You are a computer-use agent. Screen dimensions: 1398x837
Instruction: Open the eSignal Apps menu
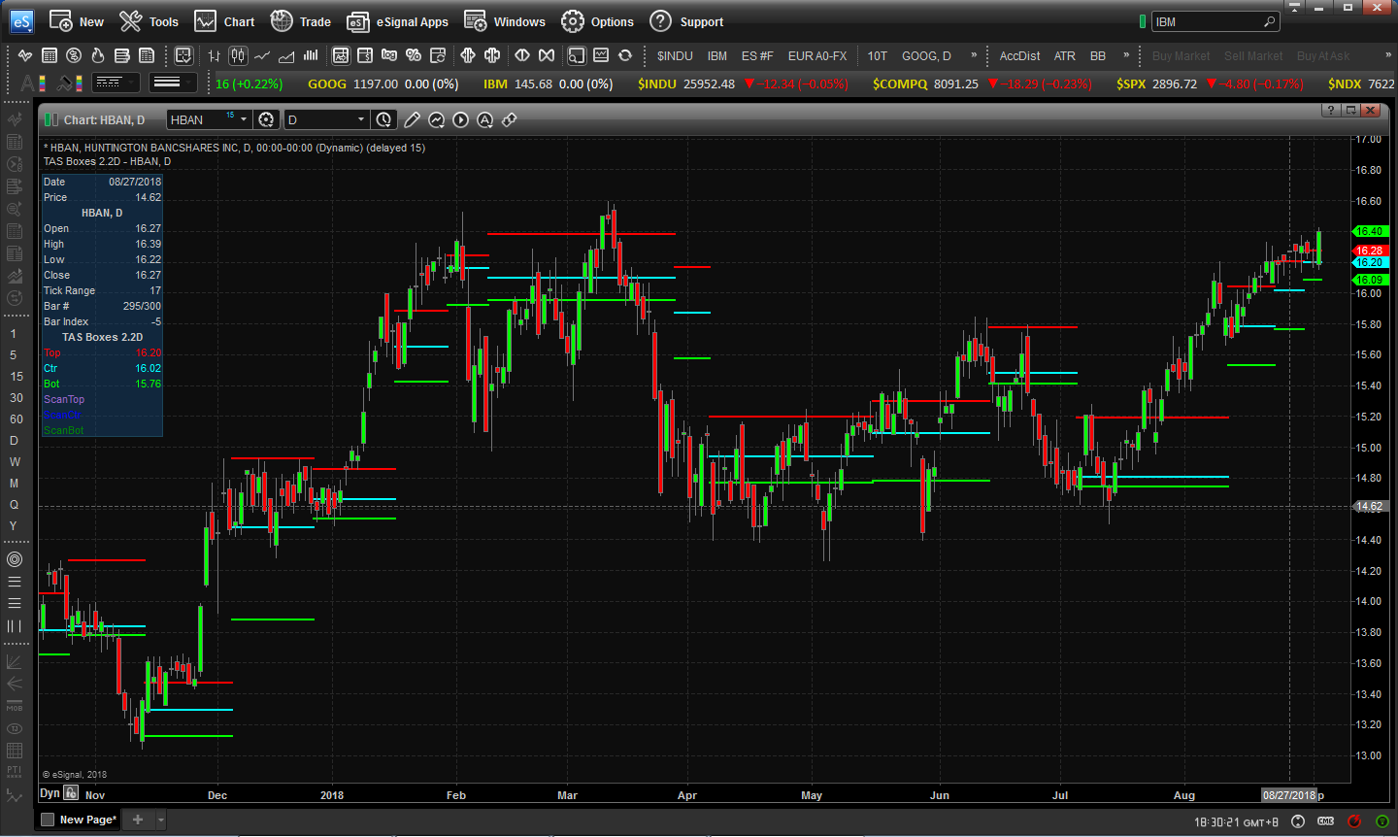pos(398,21)
